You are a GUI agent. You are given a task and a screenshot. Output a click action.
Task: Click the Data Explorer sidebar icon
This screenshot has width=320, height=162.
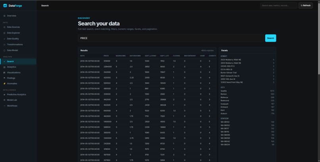pyautogui.click(x=4, y=33)
